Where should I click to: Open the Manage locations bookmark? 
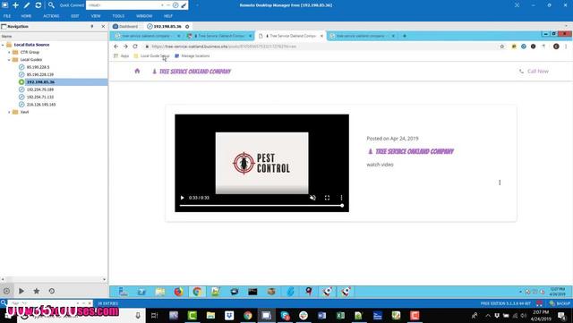coord(192,55)
